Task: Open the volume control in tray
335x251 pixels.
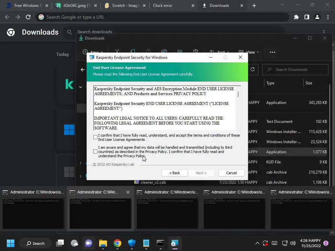Action: 293,243
